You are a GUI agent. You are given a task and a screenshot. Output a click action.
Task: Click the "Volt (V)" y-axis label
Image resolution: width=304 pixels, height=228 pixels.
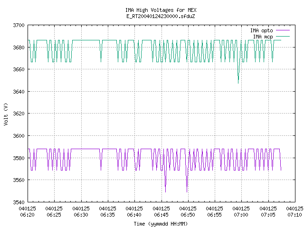6,114
